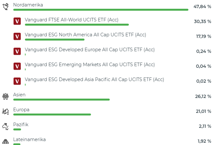This screenshot has height=145, width=213.
Task: Expand the Europa region row
Action: 21,110
